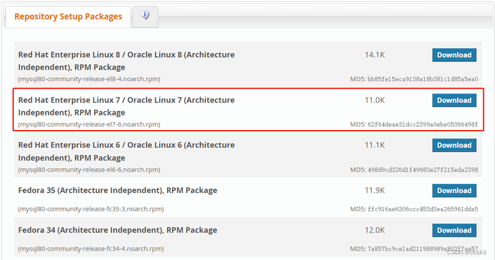Viewport: 495px width, 260px height.
Task: Click file name mysql80-community-release-el8-4.noarch.rpm
Action: 89,79
